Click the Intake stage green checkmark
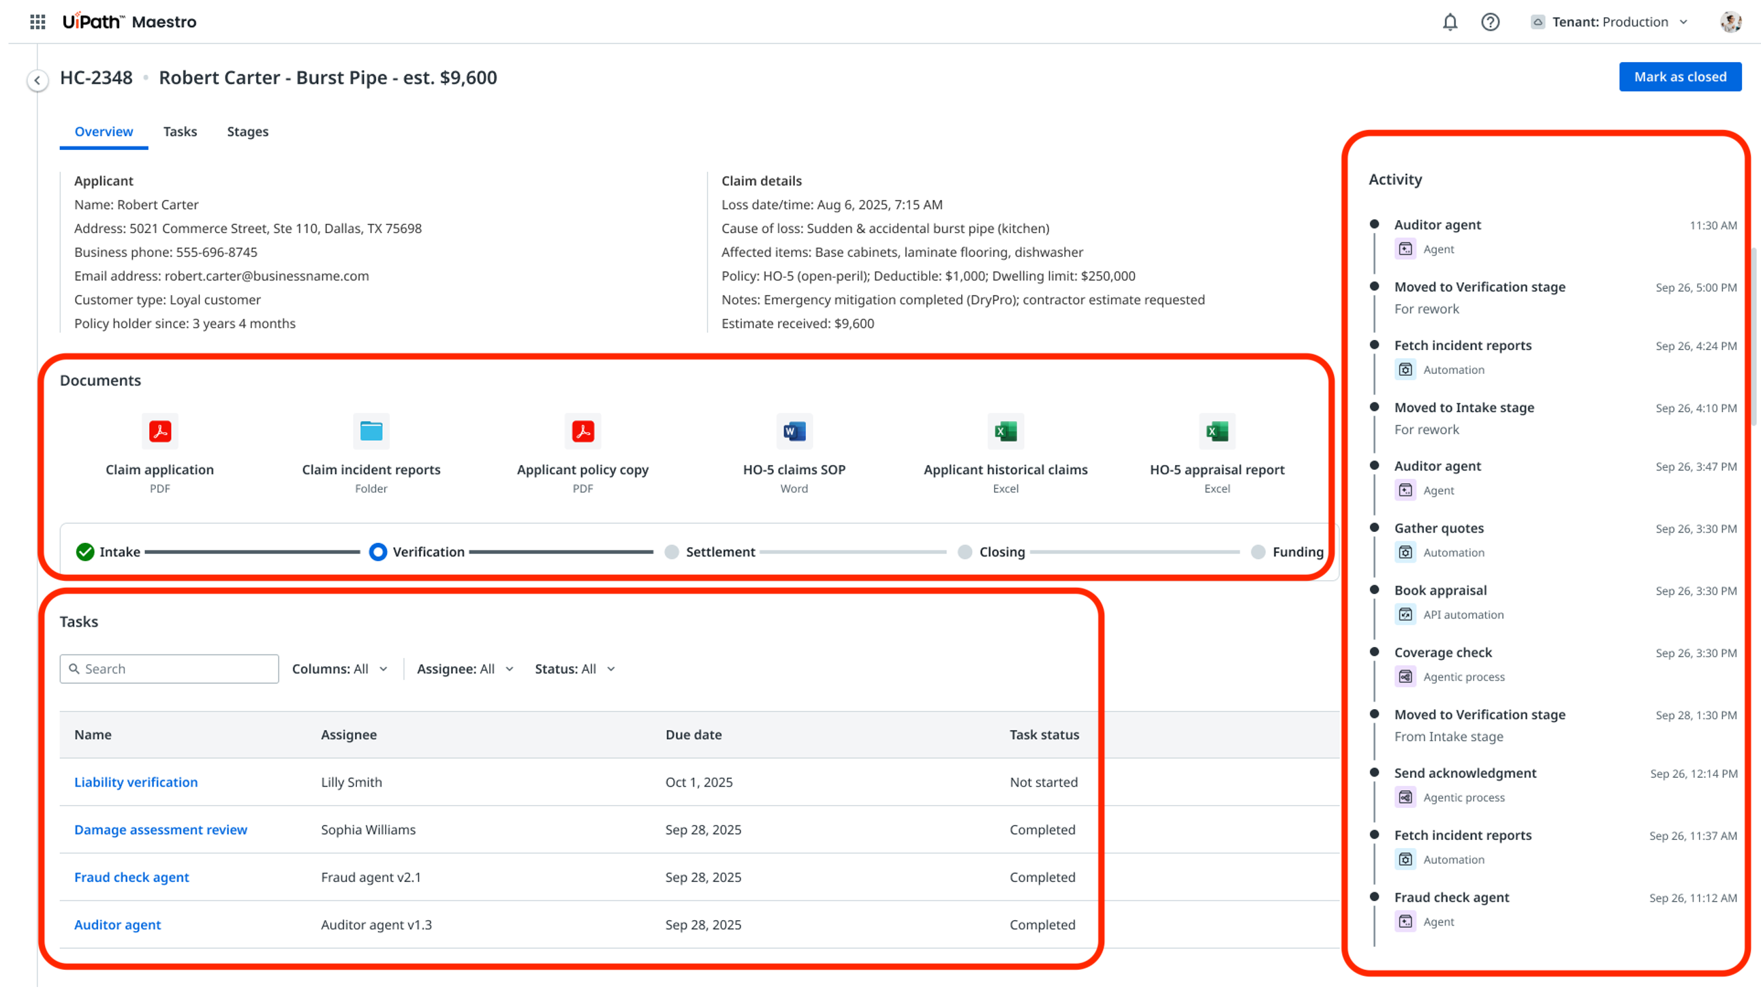 [x=84, y=552]
